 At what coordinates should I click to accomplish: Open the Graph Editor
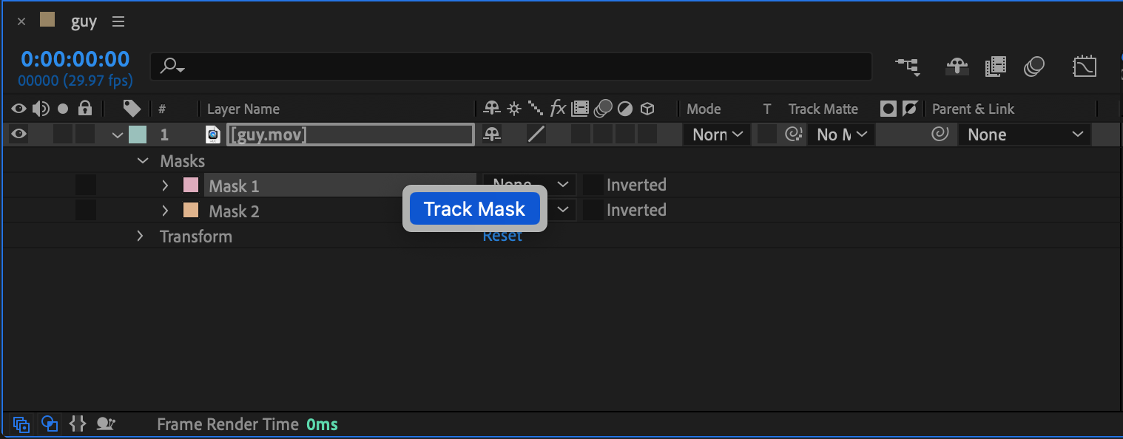[x=1084, y=67]
